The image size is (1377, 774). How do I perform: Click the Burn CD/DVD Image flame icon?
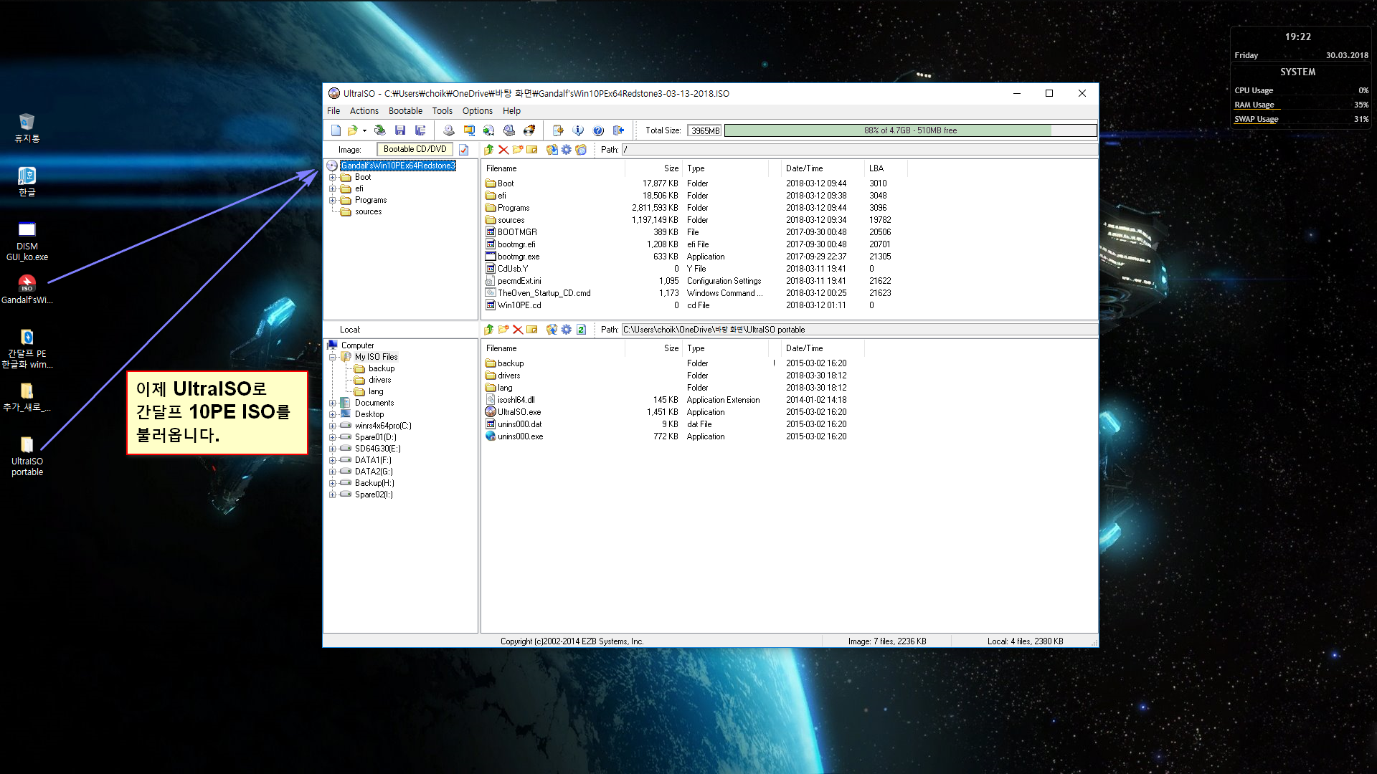coord(529,130)
